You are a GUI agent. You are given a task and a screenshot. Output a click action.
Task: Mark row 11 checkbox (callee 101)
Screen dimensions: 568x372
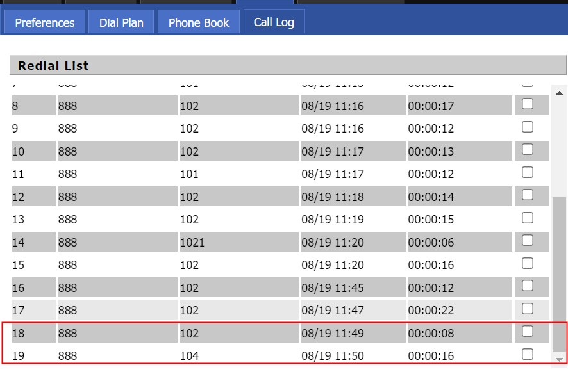pyautogui.click(x=528, y=172)
